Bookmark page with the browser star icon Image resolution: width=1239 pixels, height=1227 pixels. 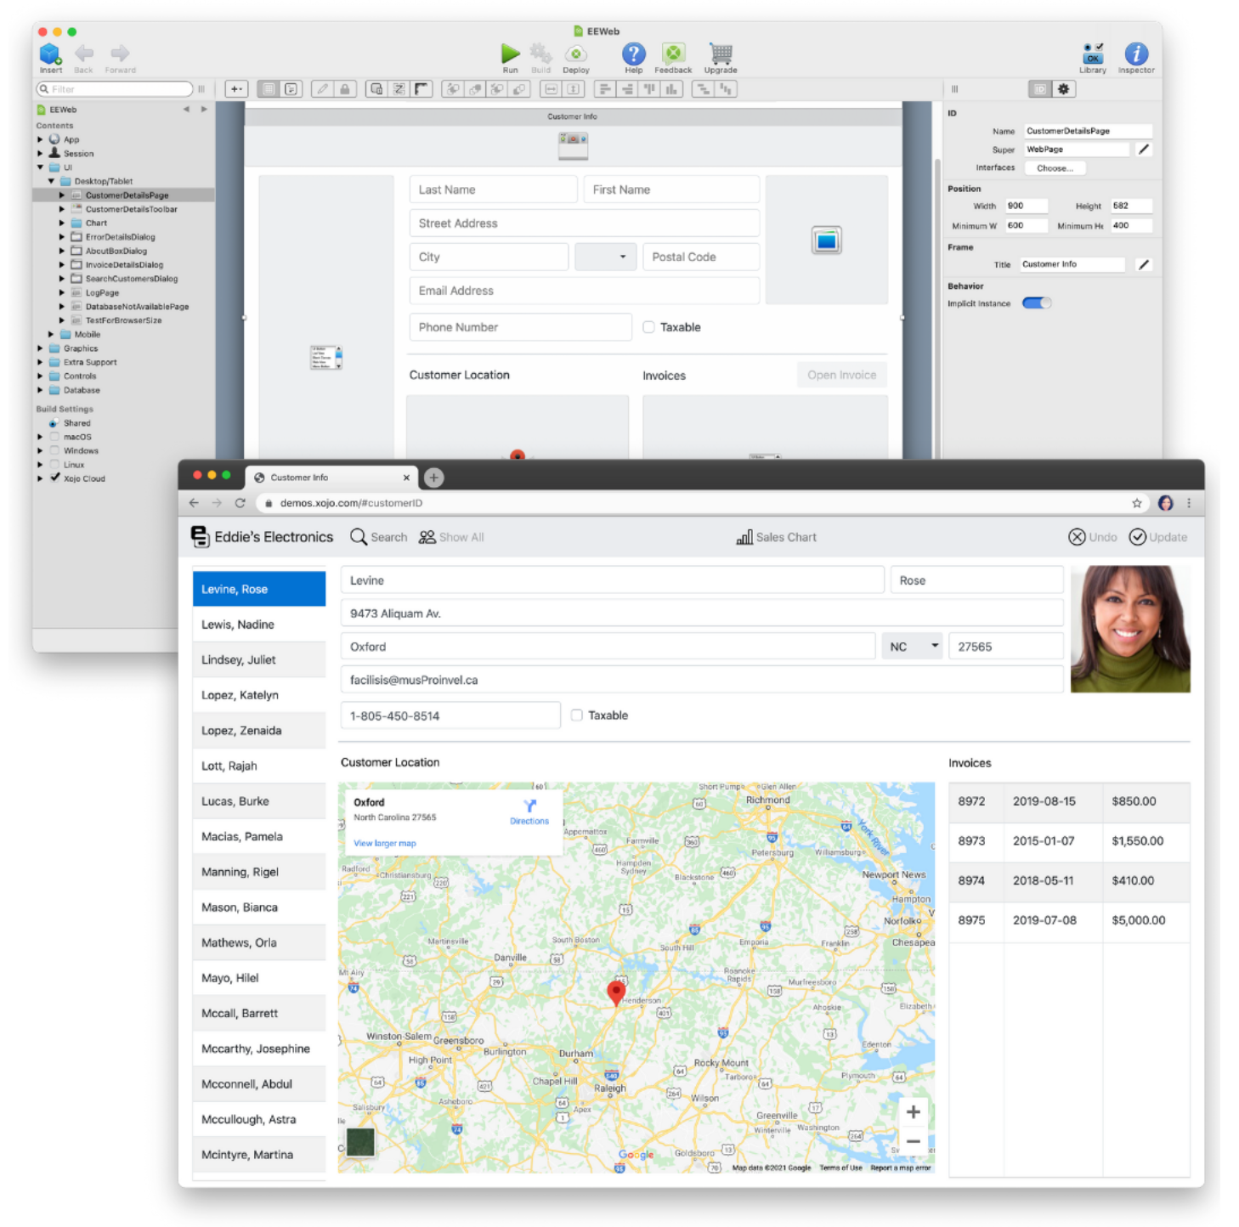coord(1137,503)
